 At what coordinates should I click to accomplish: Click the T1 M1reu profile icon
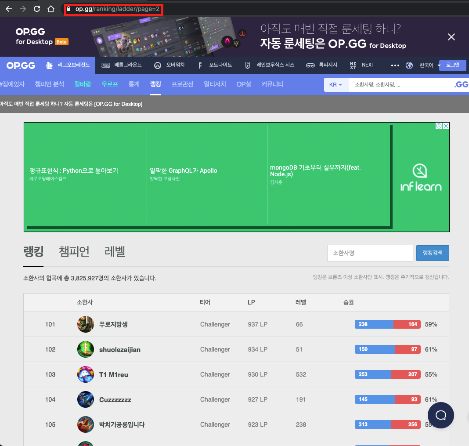coord(86,374)
